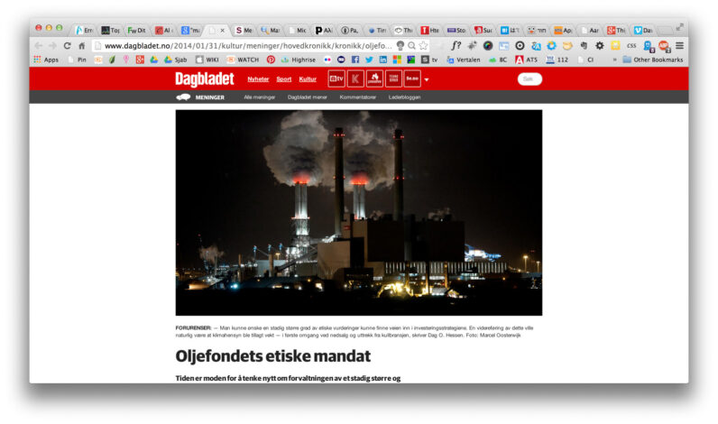The height and width of the screenshot is (424, 718).
Task: Click the Dagbladet search field
Action: (x=529, y=79)
